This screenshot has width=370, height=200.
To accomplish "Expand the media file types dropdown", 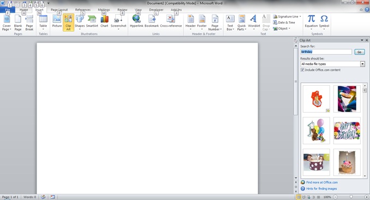I will tap(362, 64).
